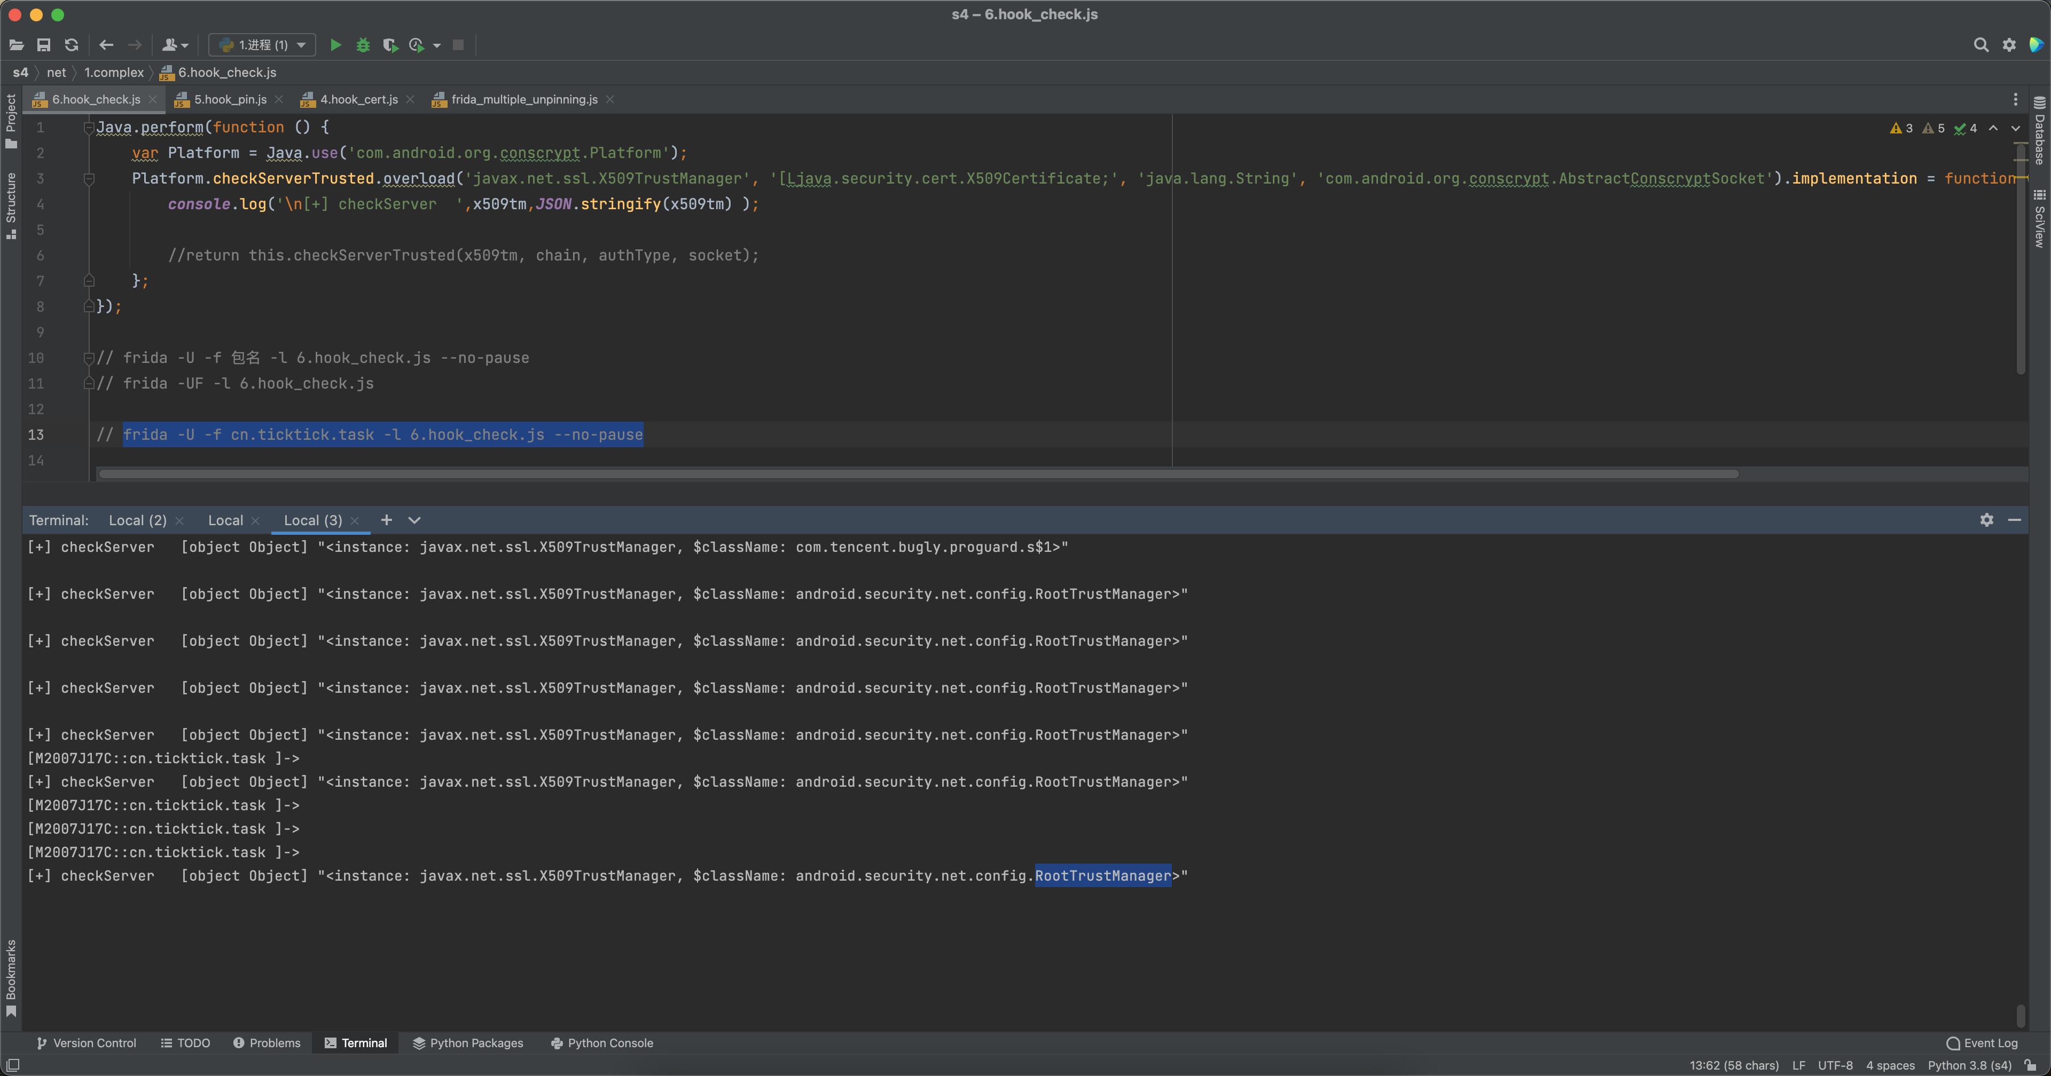Open the terminal panel settings gear
The image size is (2051, 1076).
pos(1986,520)
